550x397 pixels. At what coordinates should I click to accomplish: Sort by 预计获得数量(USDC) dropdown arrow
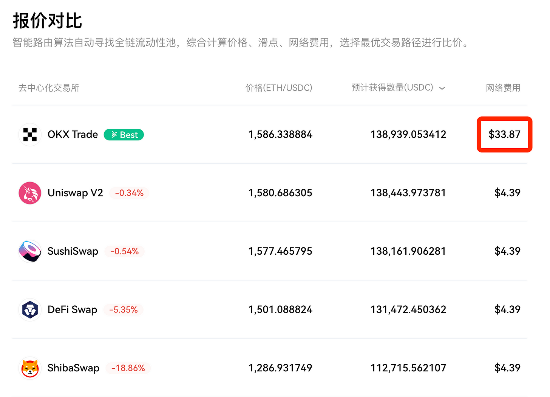pyautogui.click(x=442, y=88)
